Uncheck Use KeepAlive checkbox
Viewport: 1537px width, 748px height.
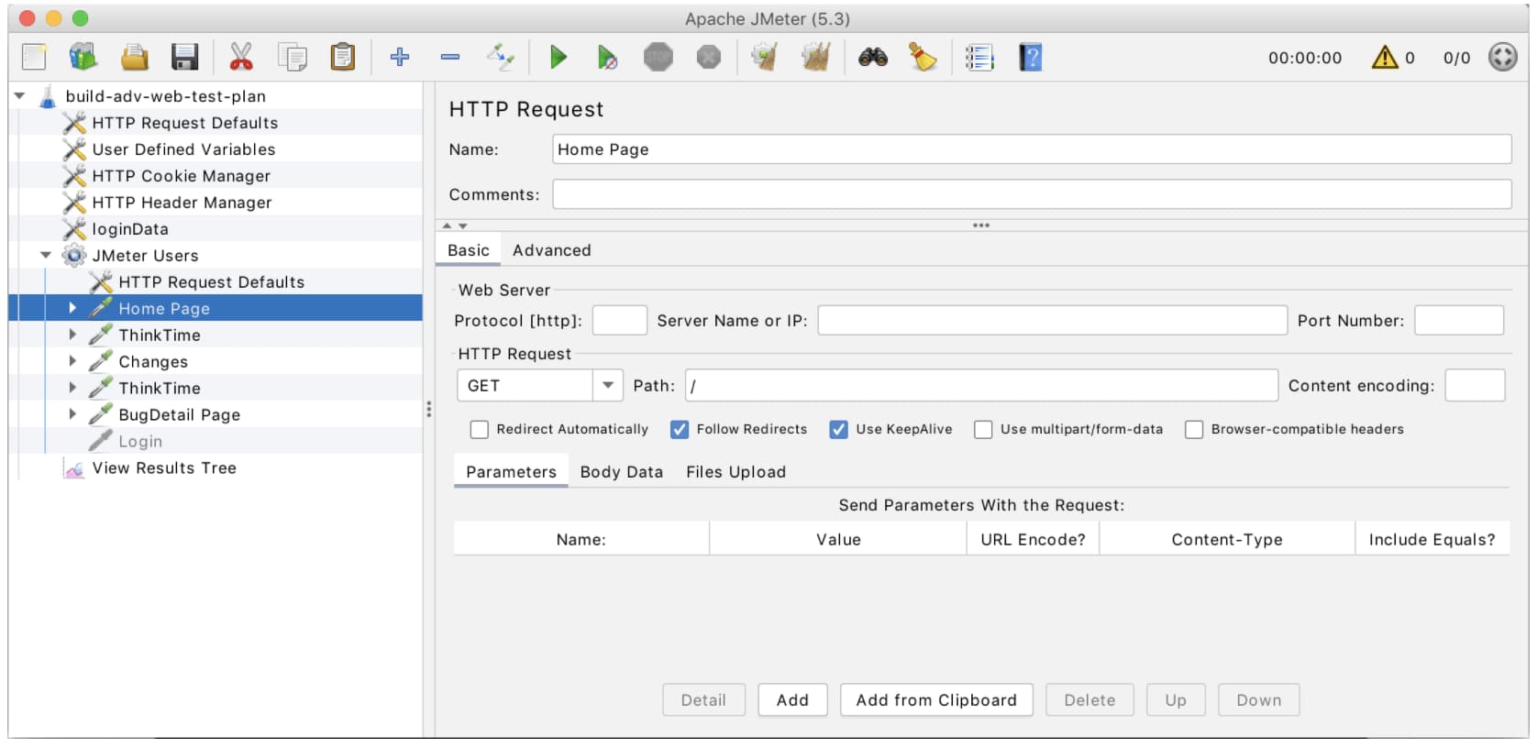(839, 429)
